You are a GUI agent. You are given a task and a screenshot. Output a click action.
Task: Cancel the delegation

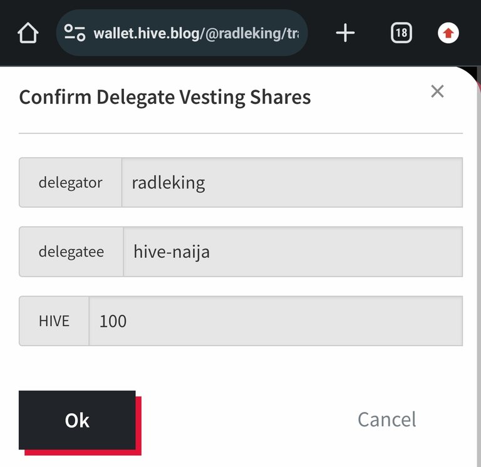pos(387,419)
